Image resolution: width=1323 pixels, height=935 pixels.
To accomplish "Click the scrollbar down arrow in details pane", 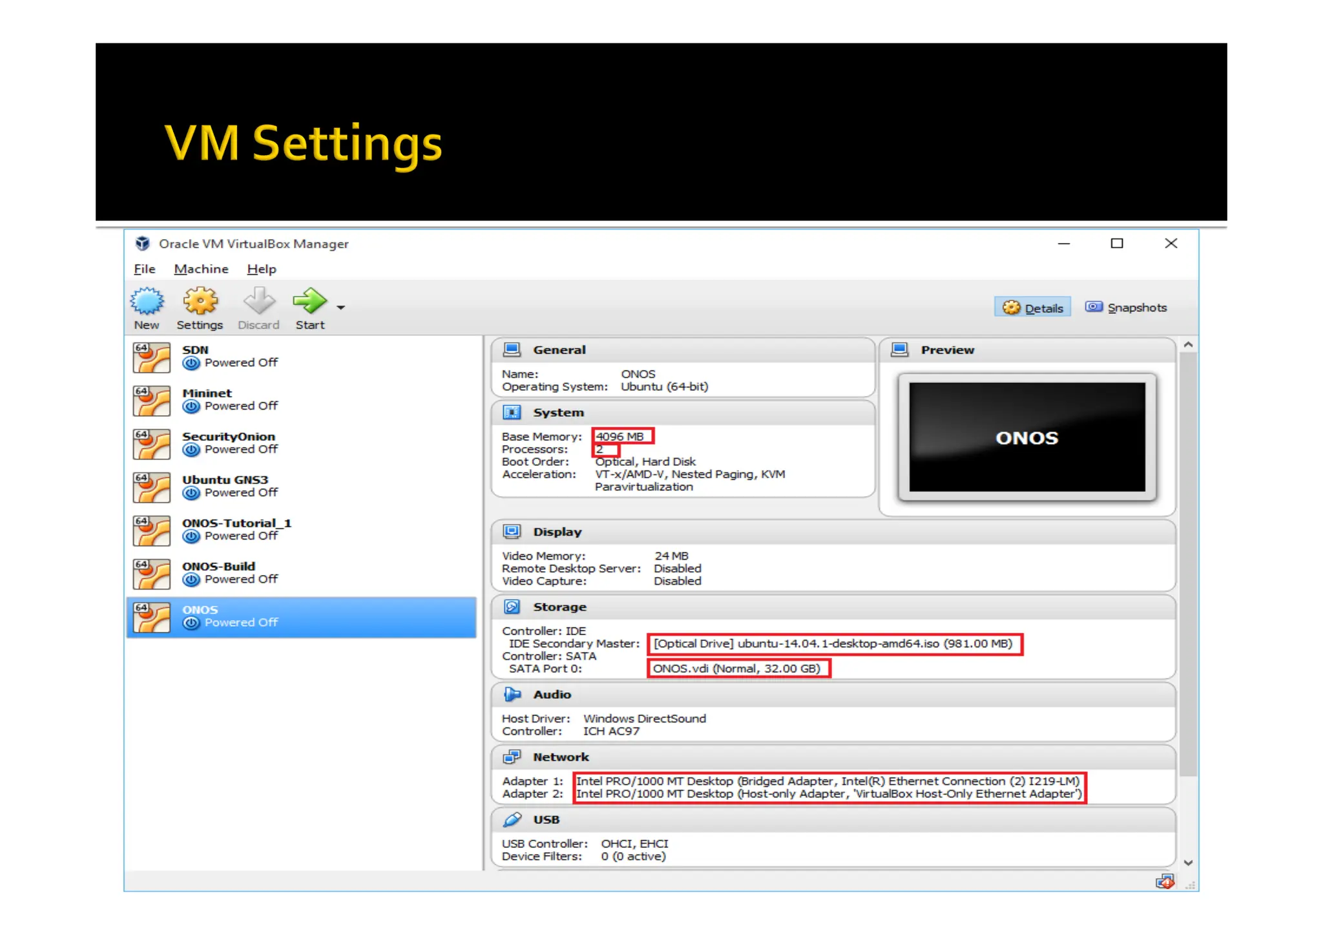I will coord(1188,863).
